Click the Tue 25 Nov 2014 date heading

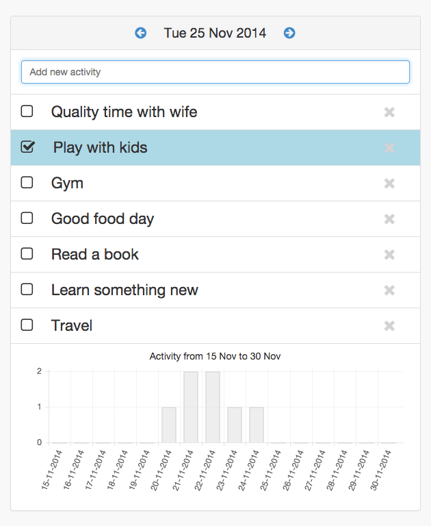click(215, 33)
